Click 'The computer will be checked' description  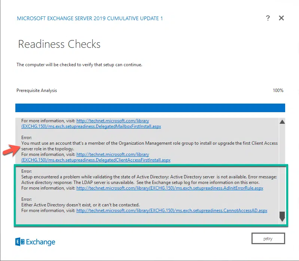(x=79, y=65)
